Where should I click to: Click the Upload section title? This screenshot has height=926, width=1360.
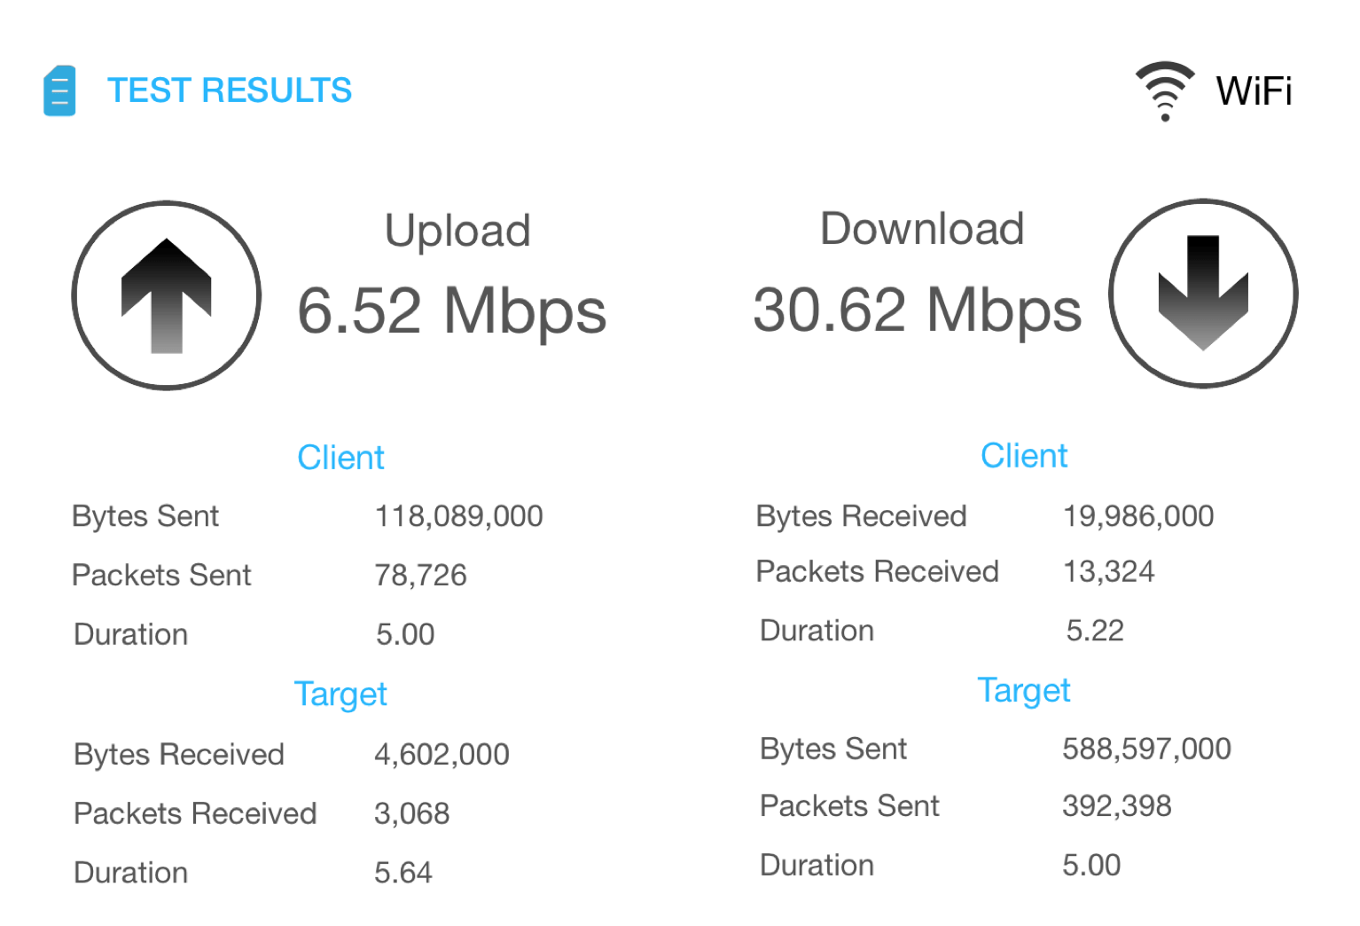[457, 231]
